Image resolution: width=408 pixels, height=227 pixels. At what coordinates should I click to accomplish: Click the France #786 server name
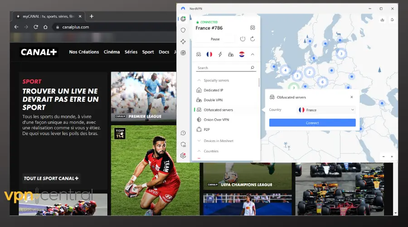(209, 28)
